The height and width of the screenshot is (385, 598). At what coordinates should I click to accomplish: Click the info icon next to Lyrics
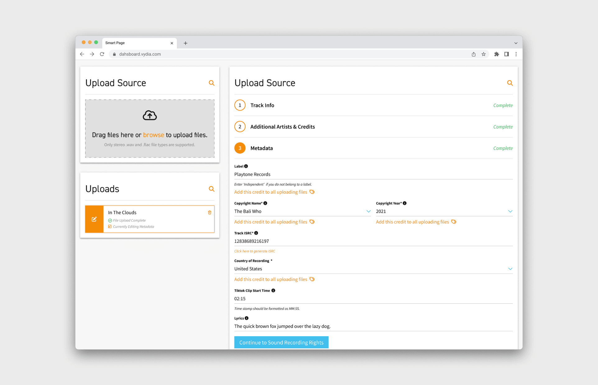pyautogui.click(x=246, y=318)
